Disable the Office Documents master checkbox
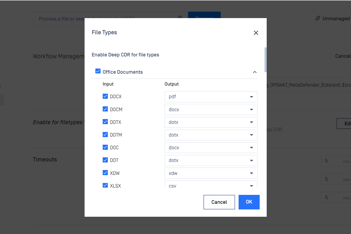This screenshot has height=234, width=351. [x=98, y=71]
